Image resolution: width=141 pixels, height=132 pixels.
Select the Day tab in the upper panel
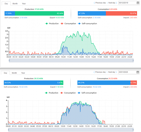coord(6,4)
